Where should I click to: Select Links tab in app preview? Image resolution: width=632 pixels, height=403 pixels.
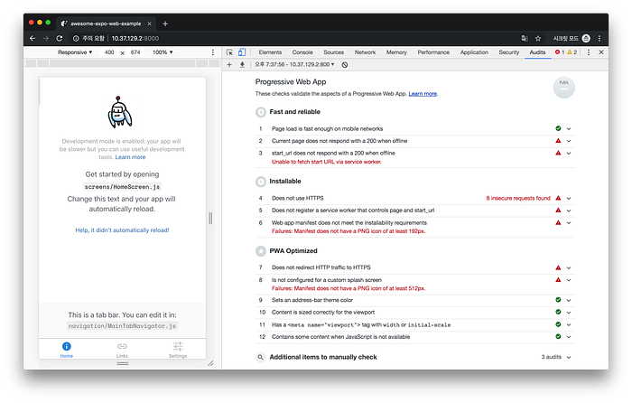(x=122, y=350)
